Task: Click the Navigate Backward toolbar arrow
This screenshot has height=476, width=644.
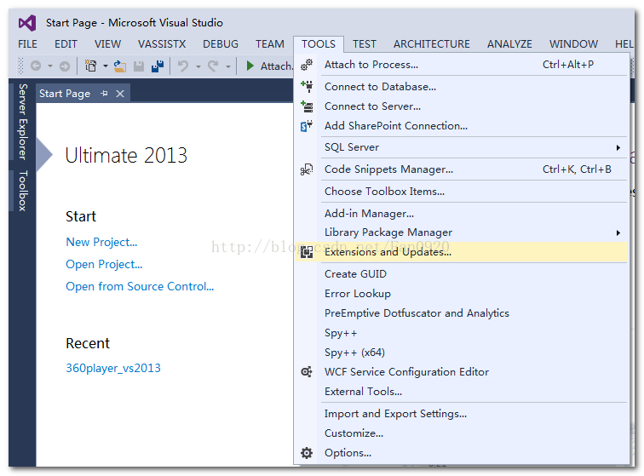Action: pos(36,66)
